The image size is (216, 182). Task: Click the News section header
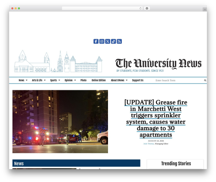coord(76,163)
